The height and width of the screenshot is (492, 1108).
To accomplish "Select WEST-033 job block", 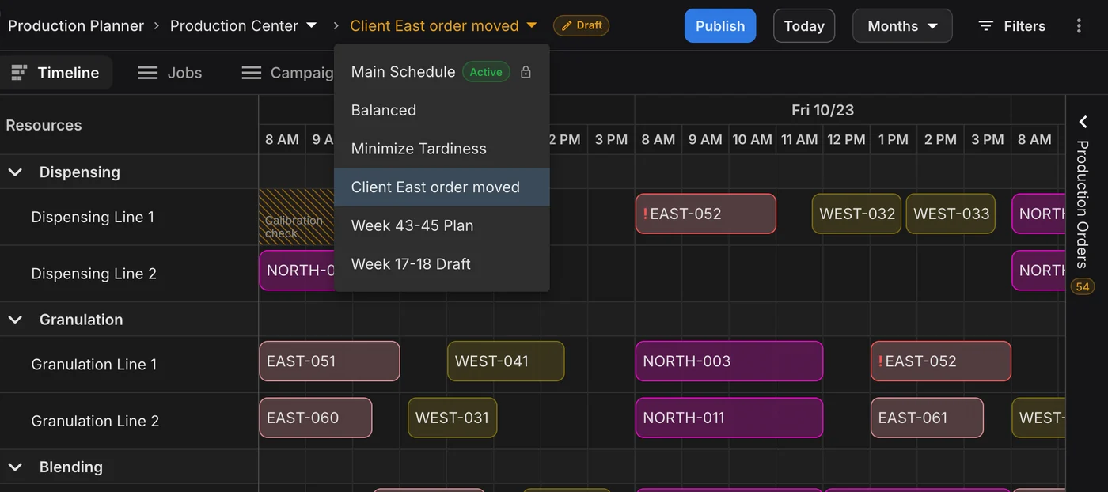I will pyautogui.click(x=951, y=214).
